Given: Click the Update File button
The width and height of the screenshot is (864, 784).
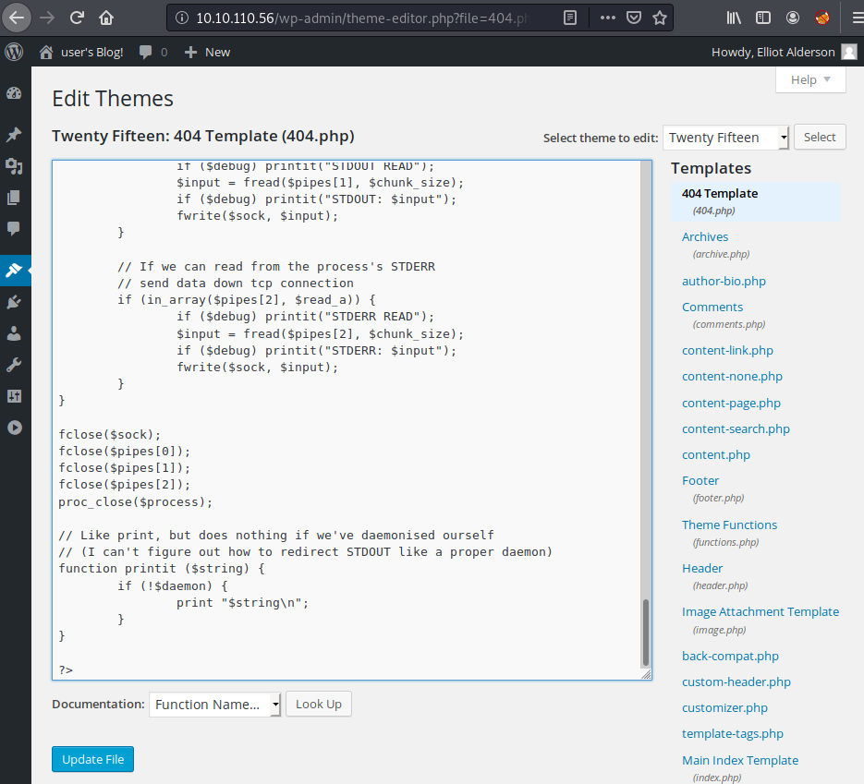Looking at the screenshot, I should coord(92,759).
